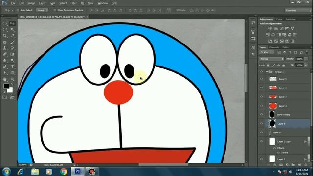Add a Levels adjustment
Screen dimensions: 313x176
[276, 28]
